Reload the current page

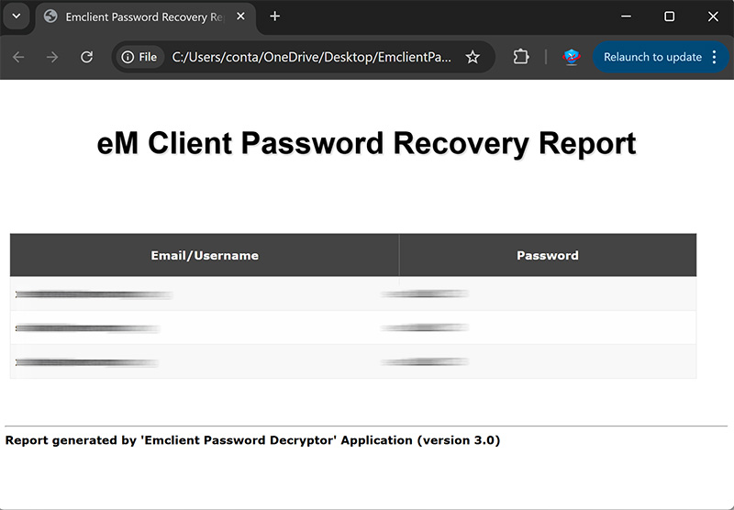pyautogui.click(x=86, y=57)
